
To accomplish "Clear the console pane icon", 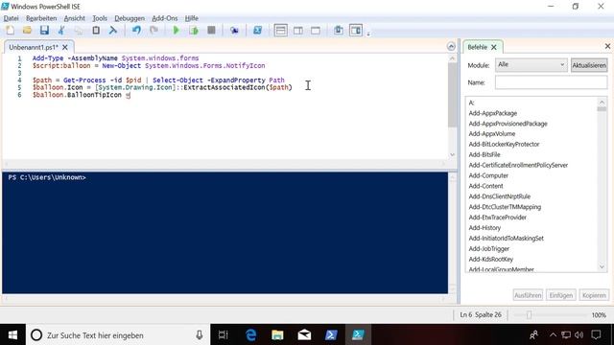I will coord(113,30).
